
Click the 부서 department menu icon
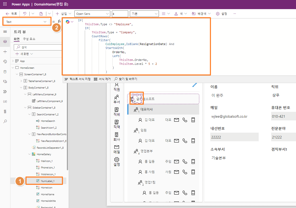117,99
